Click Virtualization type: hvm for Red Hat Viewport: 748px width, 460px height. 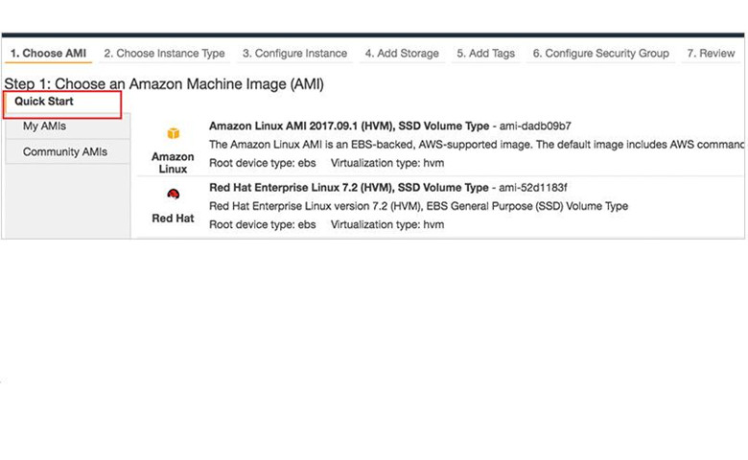click(x=387, y=224)
